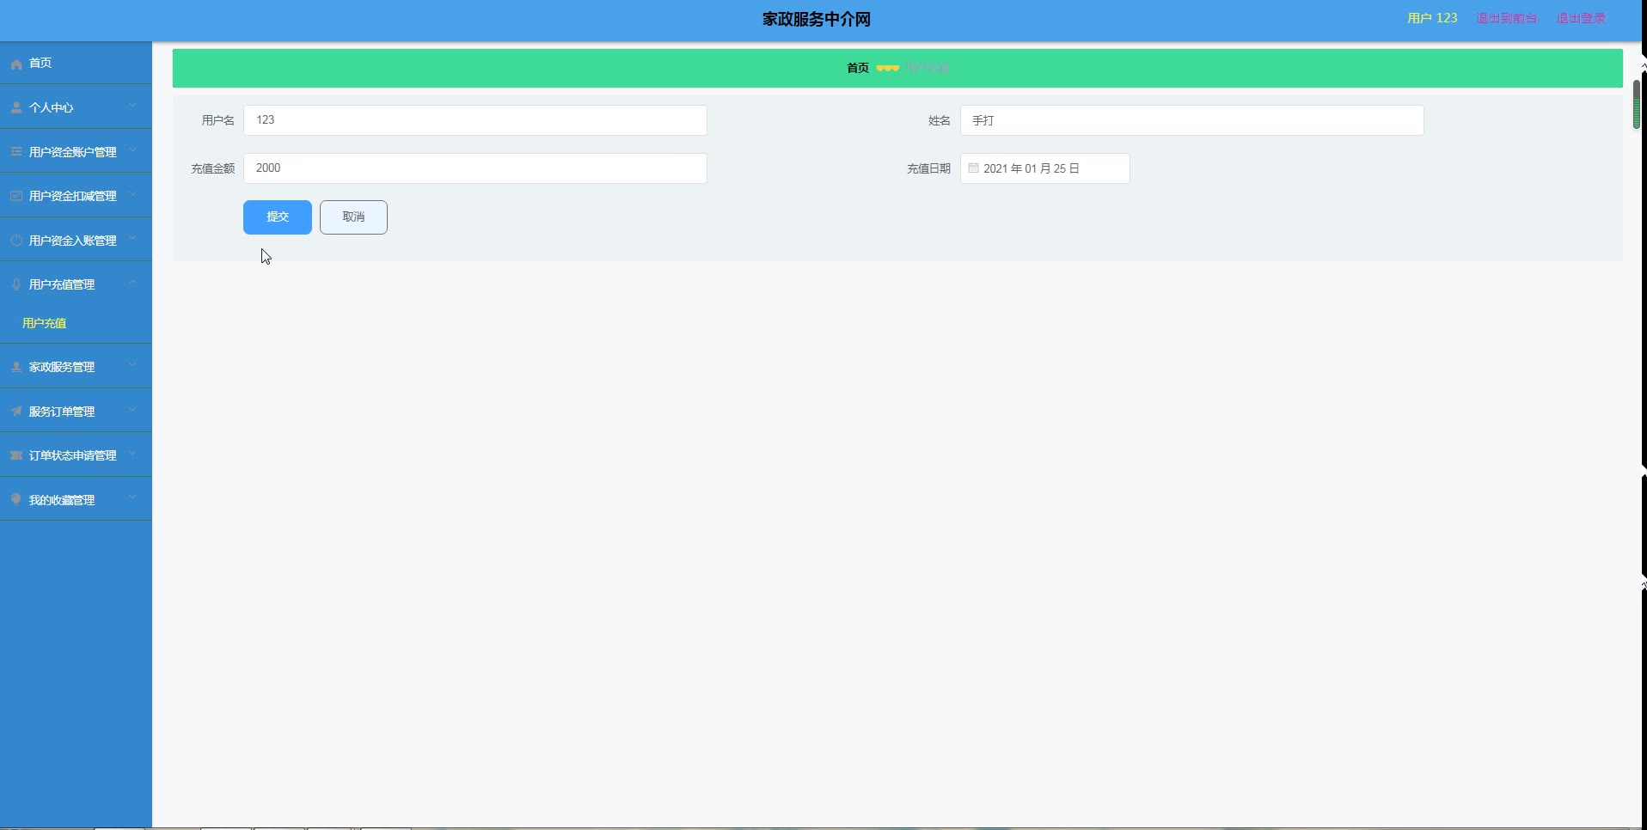Click the 用户 123 label in header
Viewport: 1647px width, 830px height.
coord(1432,18)
